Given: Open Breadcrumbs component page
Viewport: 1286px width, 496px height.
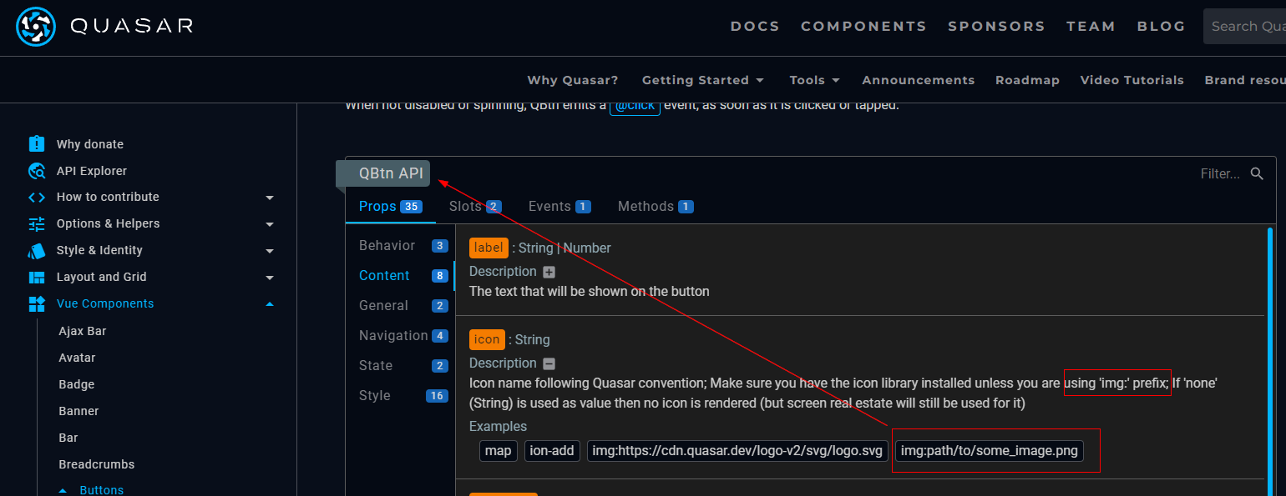Looking at the screenshot, I should tap(96, 464).
